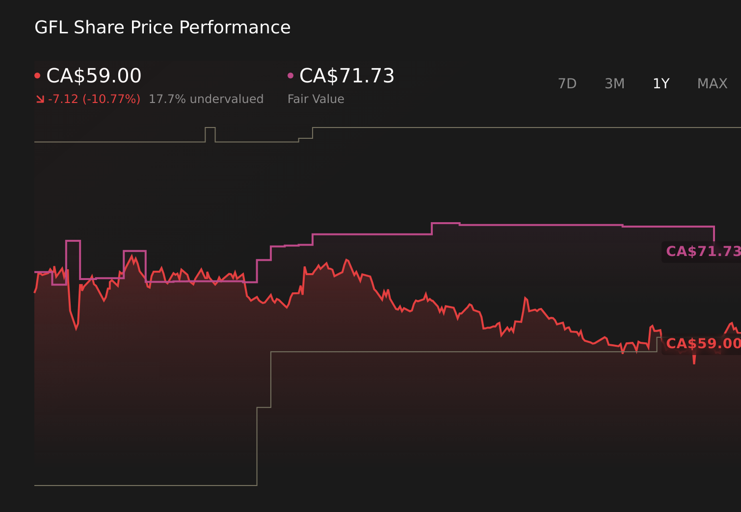The image size is (741, 512).
Task: Click the '17.7% undervalued' label
Action: [x=207, y=99]
